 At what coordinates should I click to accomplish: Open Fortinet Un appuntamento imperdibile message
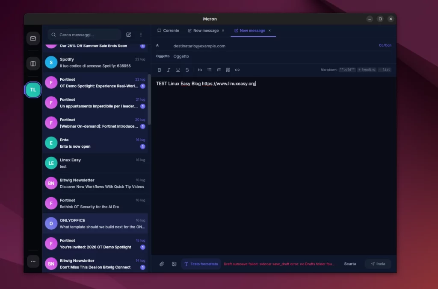[95, 102]
